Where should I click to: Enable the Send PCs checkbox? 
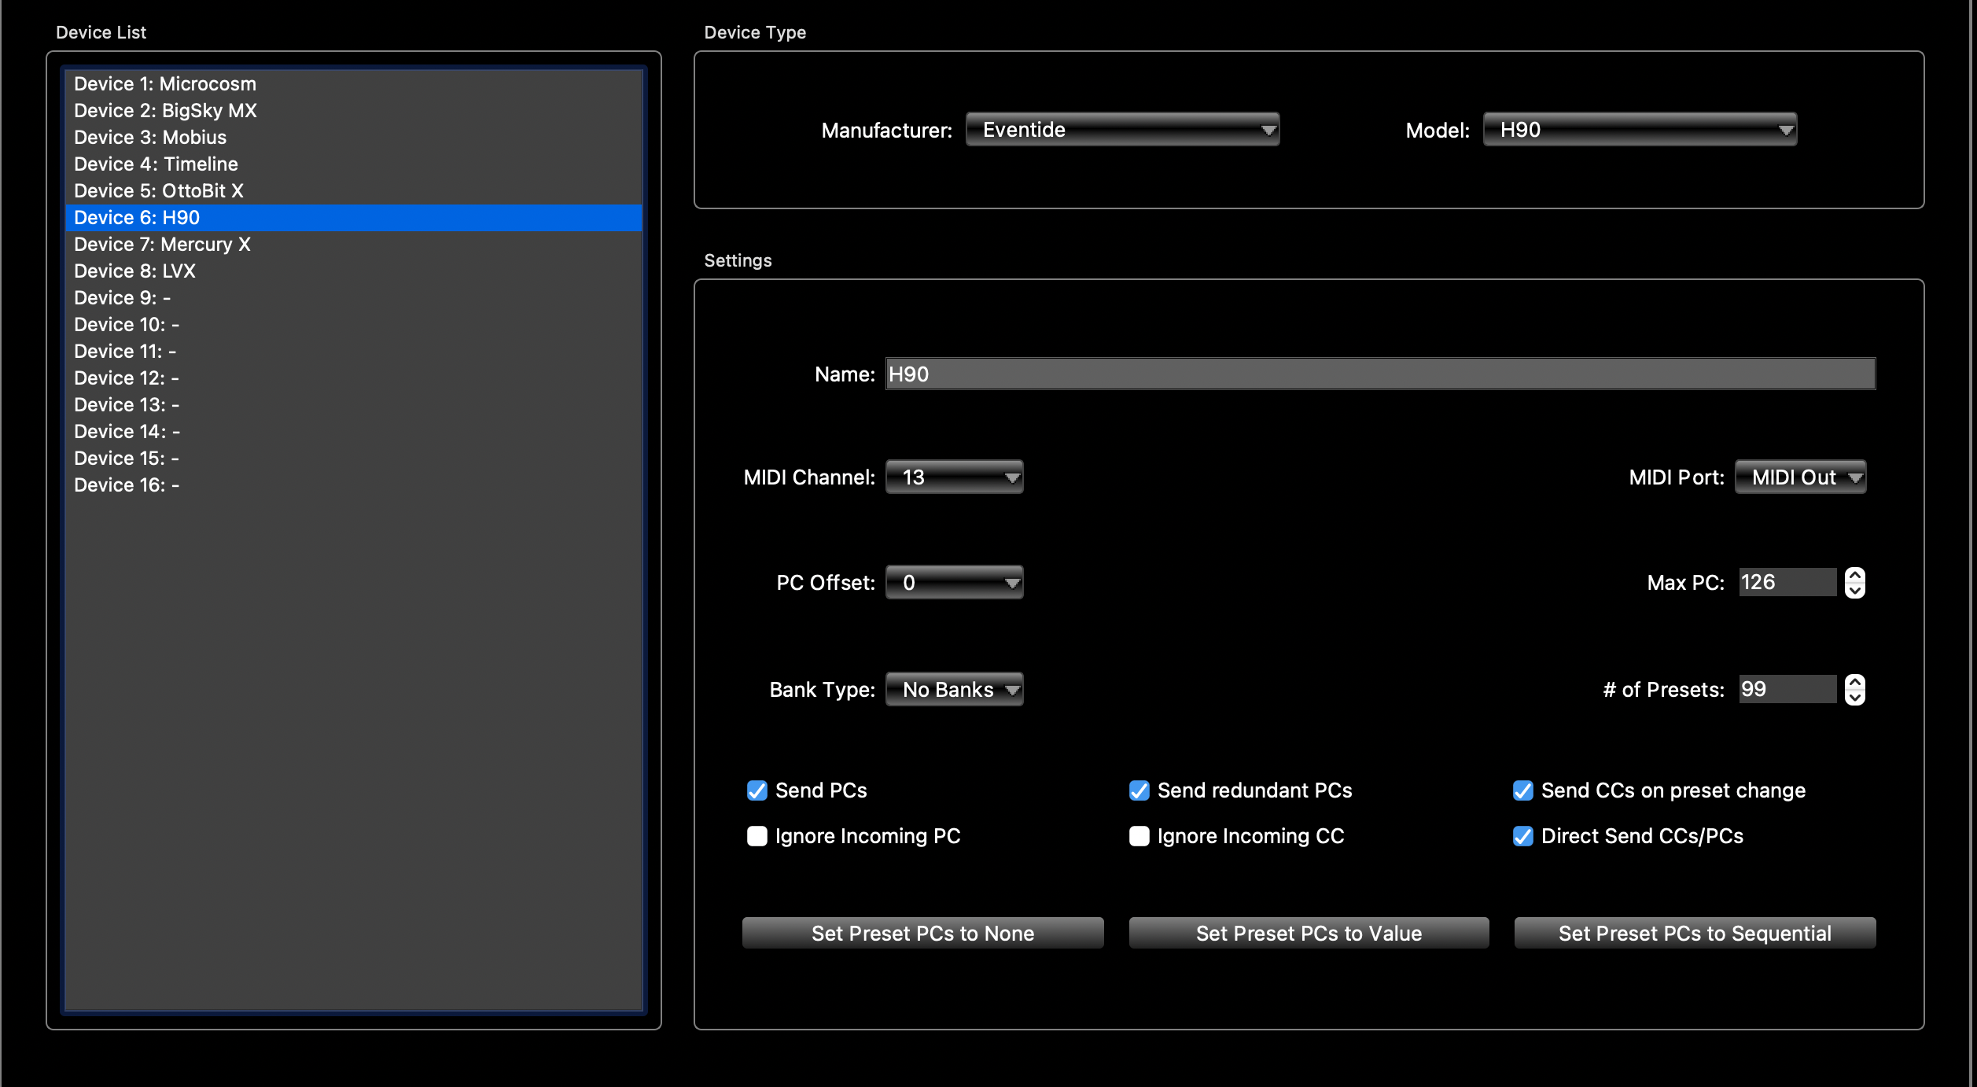[757, 790]
